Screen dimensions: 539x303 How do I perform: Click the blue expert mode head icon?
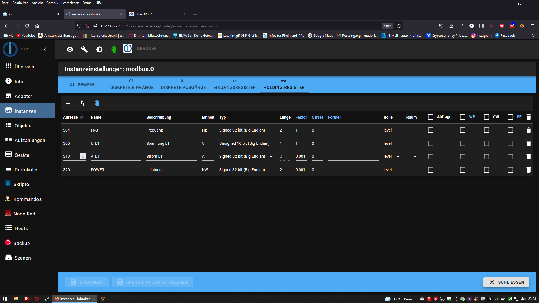coord(97,103)
